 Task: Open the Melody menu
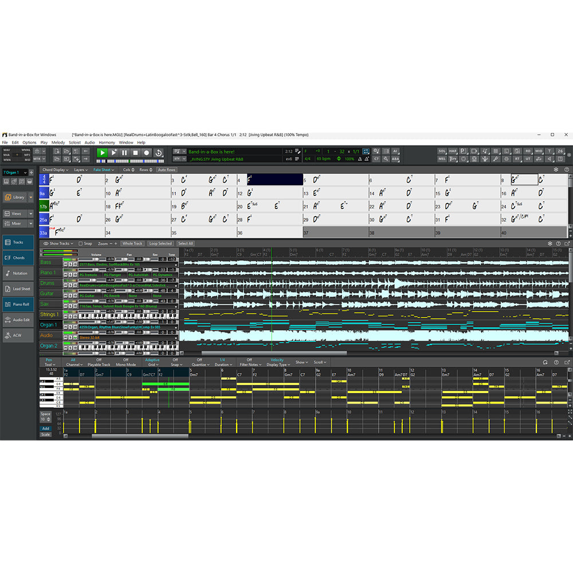(57, 142)
